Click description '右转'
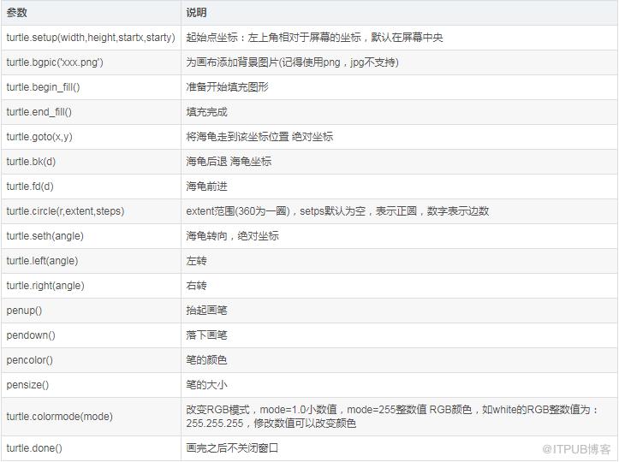619x462 pixels. click(x=196, y=286)
